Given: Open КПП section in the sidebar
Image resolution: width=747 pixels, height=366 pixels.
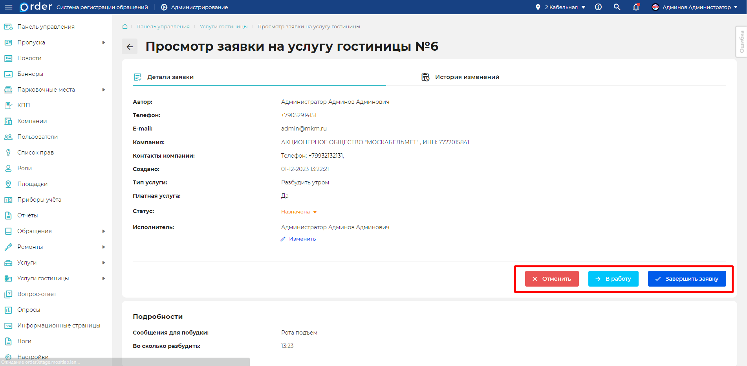Looking at the screenshot, I should pos(24,105).
